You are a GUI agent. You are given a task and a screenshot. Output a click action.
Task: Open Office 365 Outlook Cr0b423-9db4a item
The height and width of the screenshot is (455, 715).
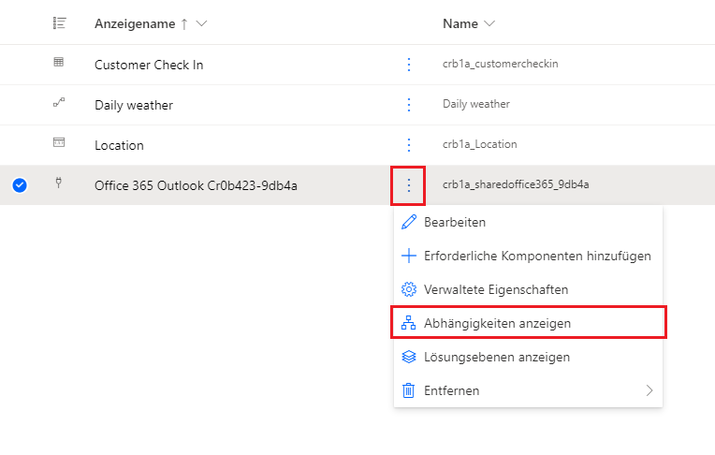tap(196, 185)
